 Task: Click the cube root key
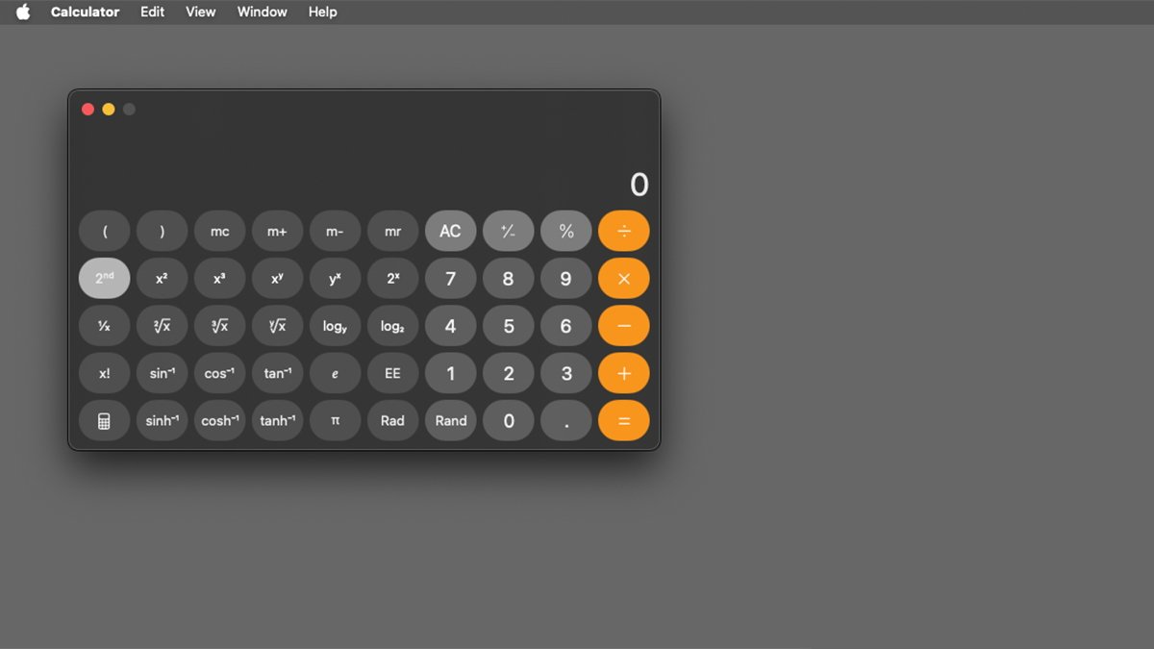[219, 326]
